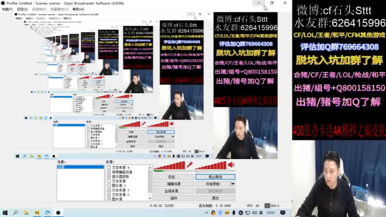386x217 pixels.
Task: Open notification center icon
Action: 283,213
